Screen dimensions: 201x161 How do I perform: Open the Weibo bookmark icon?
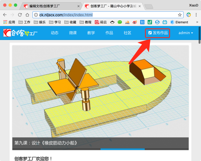[135, 22]
